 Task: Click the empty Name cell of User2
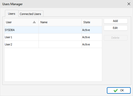pos(60,44)
